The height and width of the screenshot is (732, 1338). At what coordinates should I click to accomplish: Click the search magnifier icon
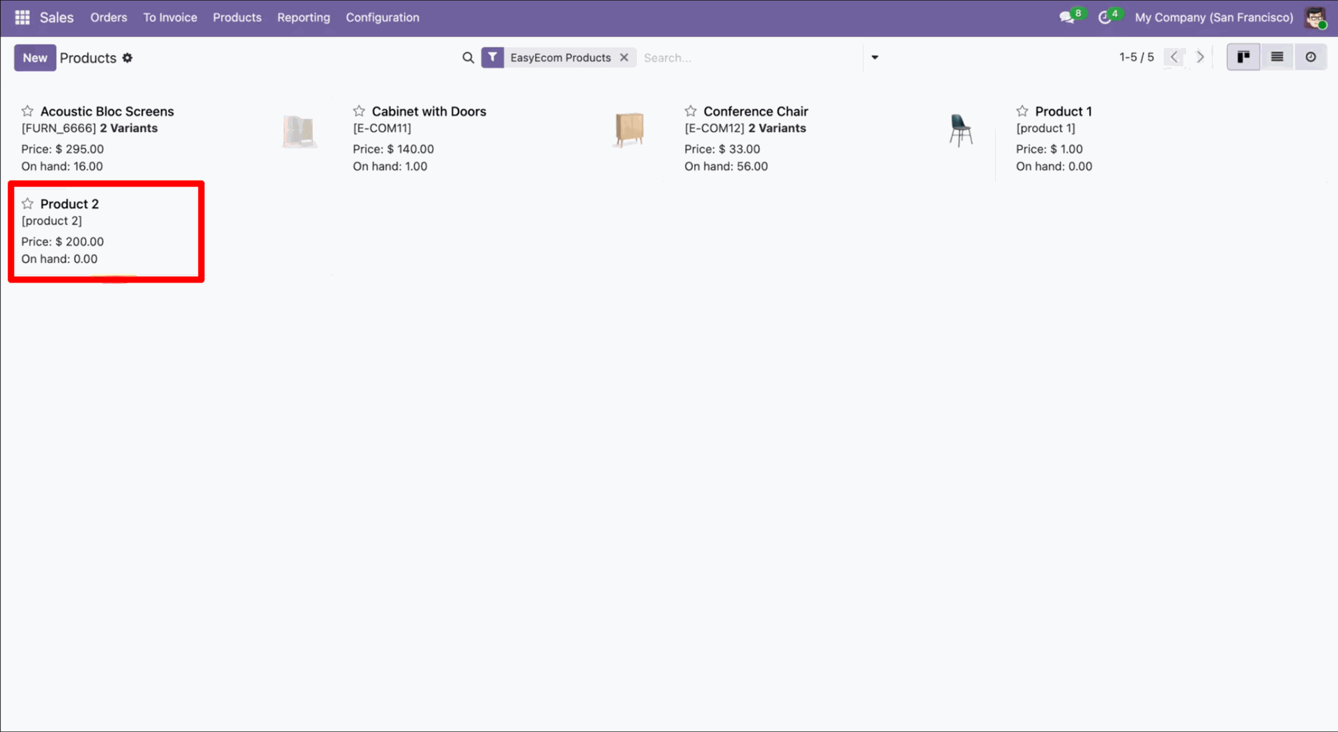[x=468, y=58]
